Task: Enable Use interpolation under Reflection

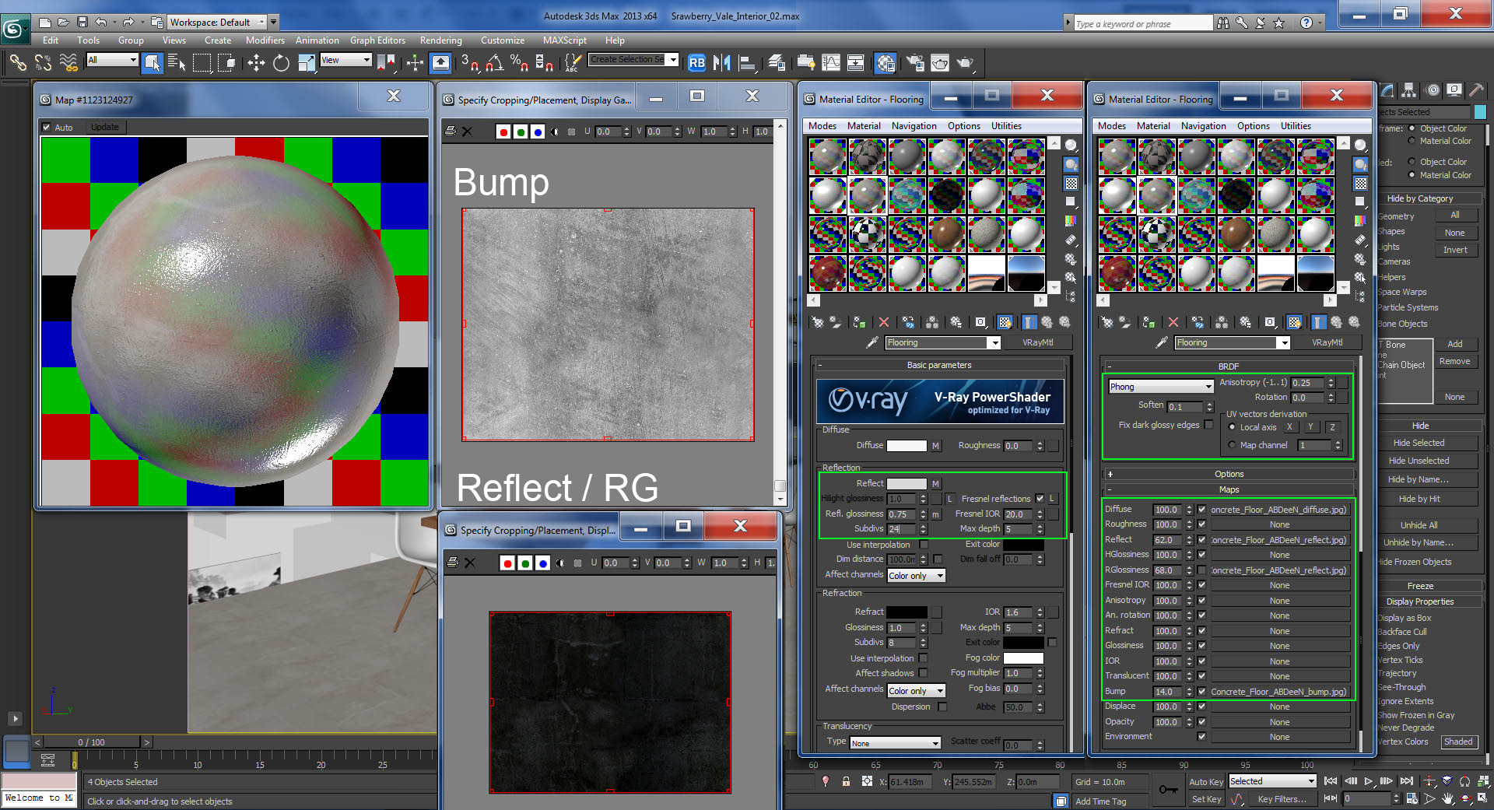Action: pos(924,545)
